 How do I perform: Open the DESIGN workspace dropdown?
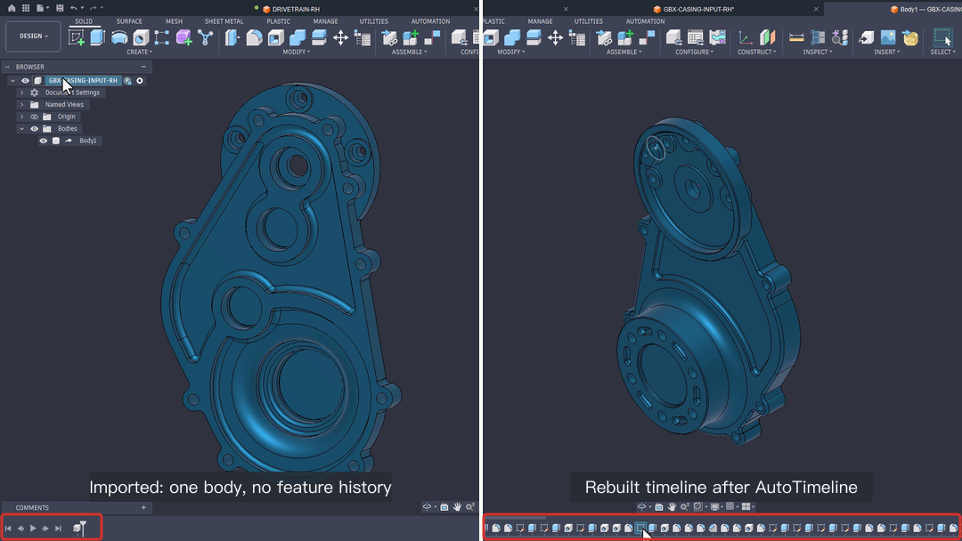33,36
